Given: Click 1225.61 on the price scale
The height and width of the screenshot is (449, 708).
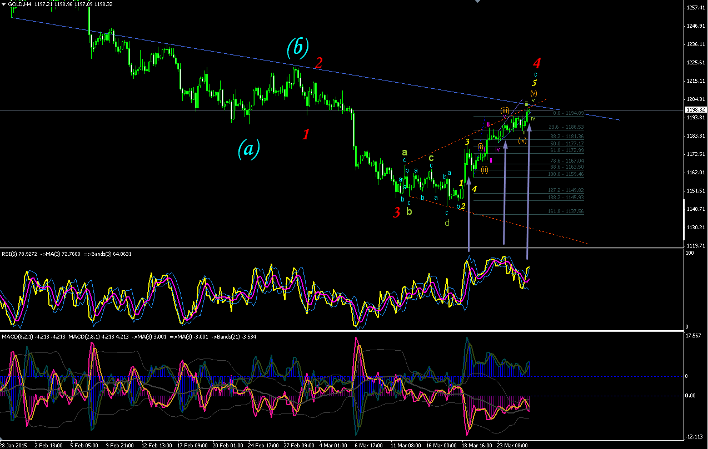Looking at the screenshot, I should coord(695,63).
